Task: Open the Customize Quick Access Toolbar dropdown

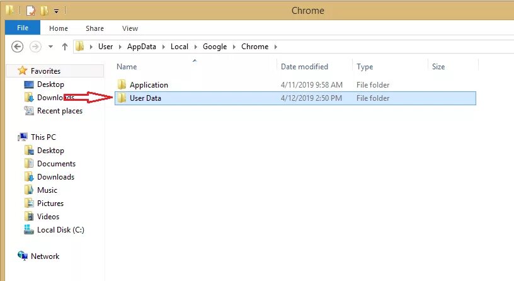Action: [57, 11]
